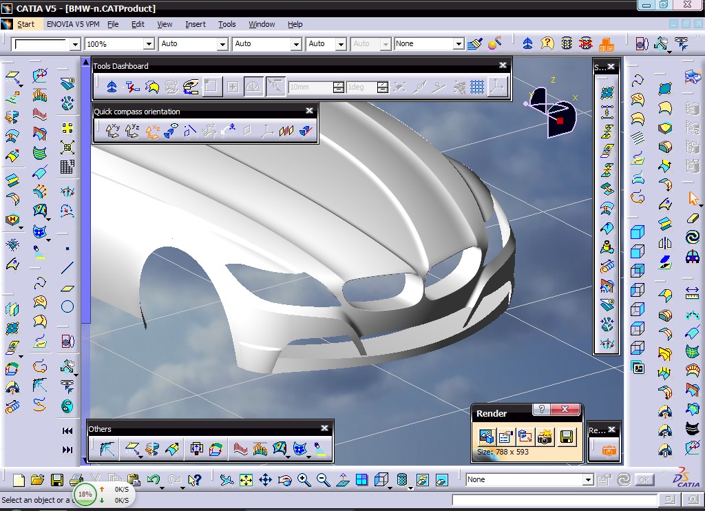Image resolution: width=705 pixels, height=511 pixels.
Task: Click the Normal View icon
Action: pyautogui.click(x=343, y=480)
